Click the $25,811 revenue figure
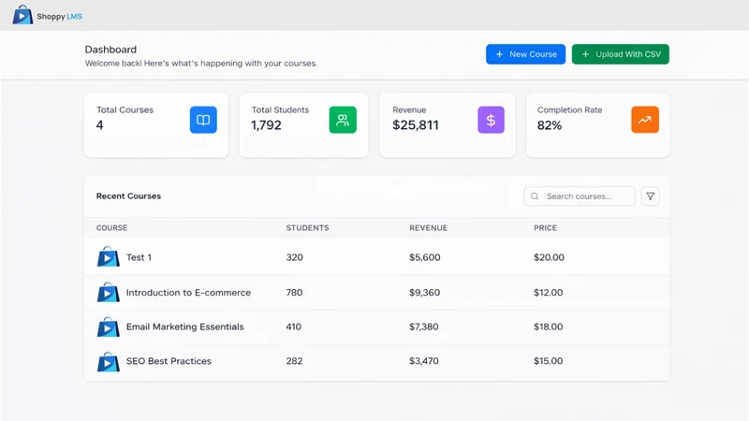Screen dimensions: 749x421 pyautogui.click(x=416, y=125)
